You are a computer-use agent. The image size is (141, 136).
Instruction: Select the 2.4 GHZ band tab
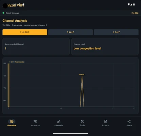pyautogui.click(x=25, y=32)
